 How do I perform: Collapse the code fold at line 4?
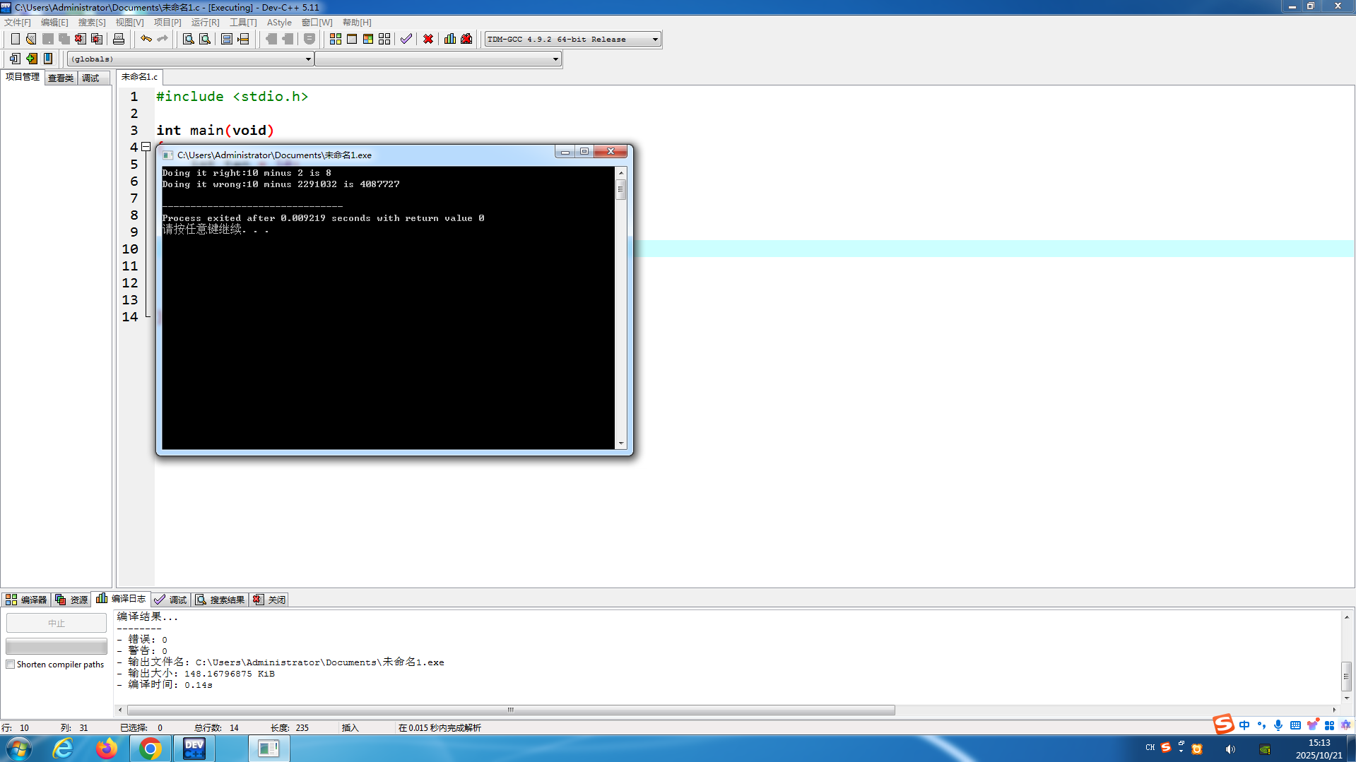[x=146, y=147]
